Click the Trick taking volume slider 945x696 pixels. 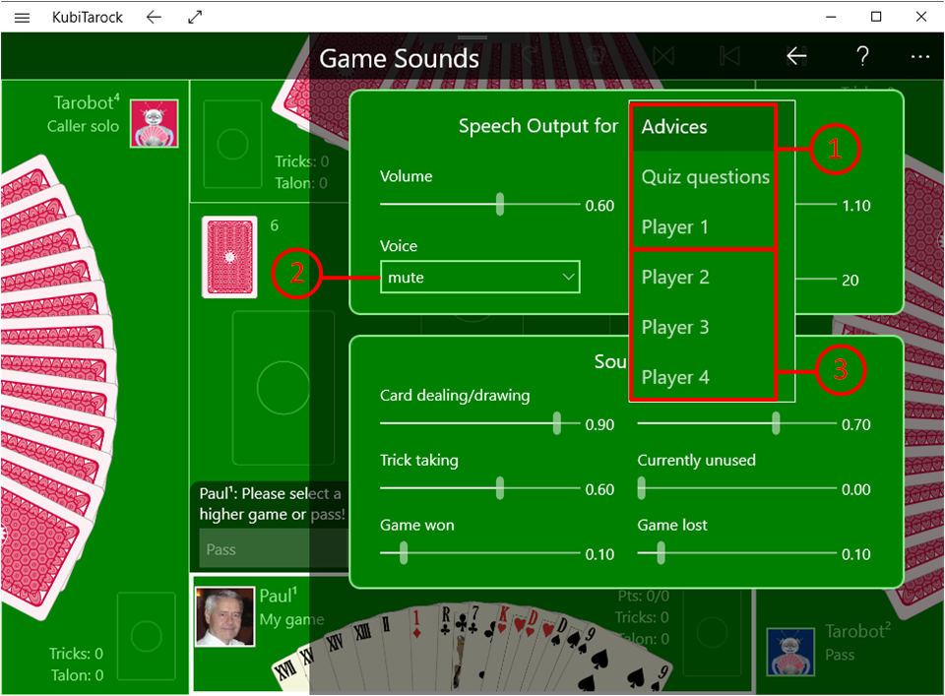click(500, 488)
